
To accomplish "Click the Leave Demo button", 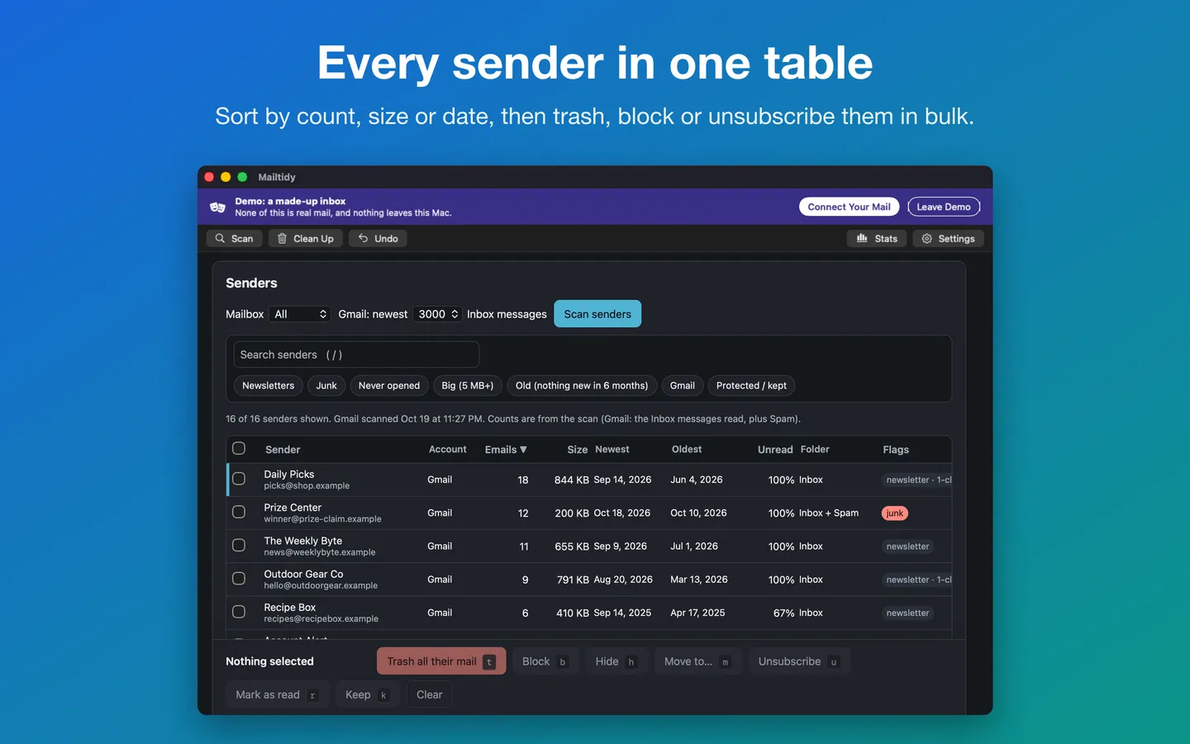I will tap(944, 207).
